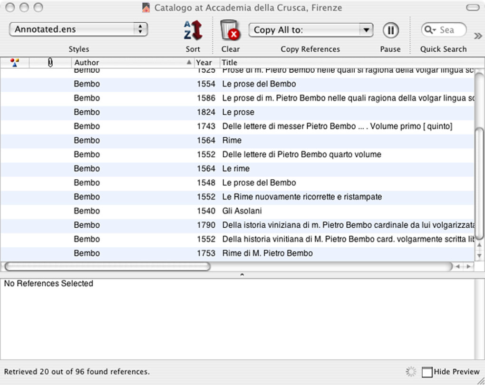
Task: Click the preview pane splitter handle
Action: click(242, 275)
